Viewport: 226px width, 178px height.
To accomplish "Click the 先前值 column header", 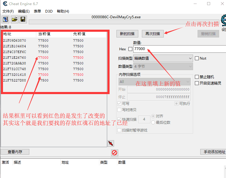I will (x=89, y=34).
